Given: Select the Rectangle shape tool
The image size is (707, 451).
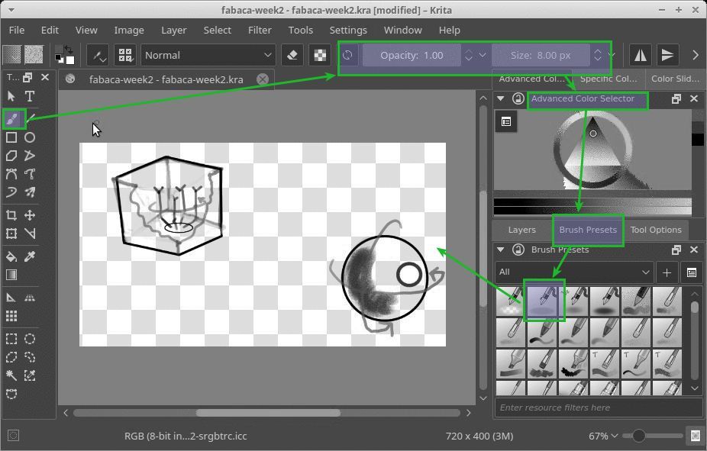Looking at the screenshot, I should click(x=11, y=137).
